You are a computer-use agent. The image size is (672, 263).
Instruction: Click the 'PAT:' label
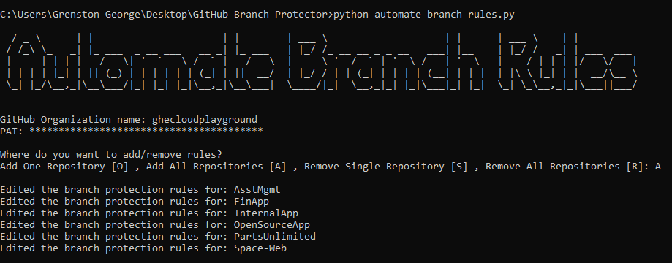tap(12, 131)
